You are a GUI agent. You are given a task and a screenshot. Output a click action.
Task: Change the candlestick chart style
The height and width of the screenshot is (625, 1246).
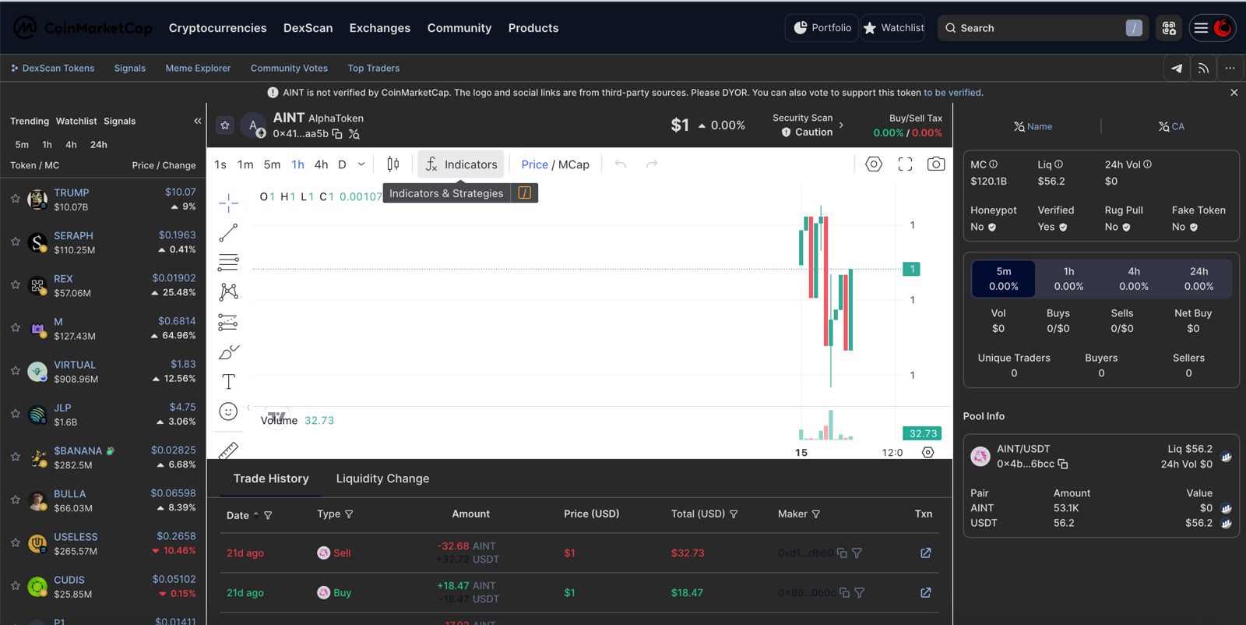[393, 164]
